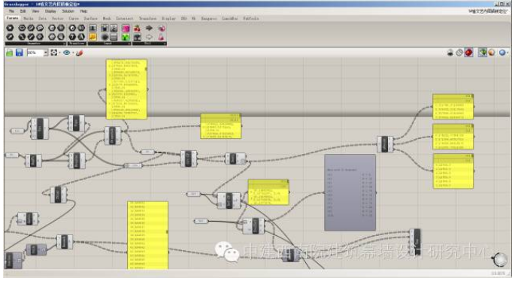Zoom extents on the canvas toolbar
This screenshot has height=281, width=515.
[x=54, y=53]
